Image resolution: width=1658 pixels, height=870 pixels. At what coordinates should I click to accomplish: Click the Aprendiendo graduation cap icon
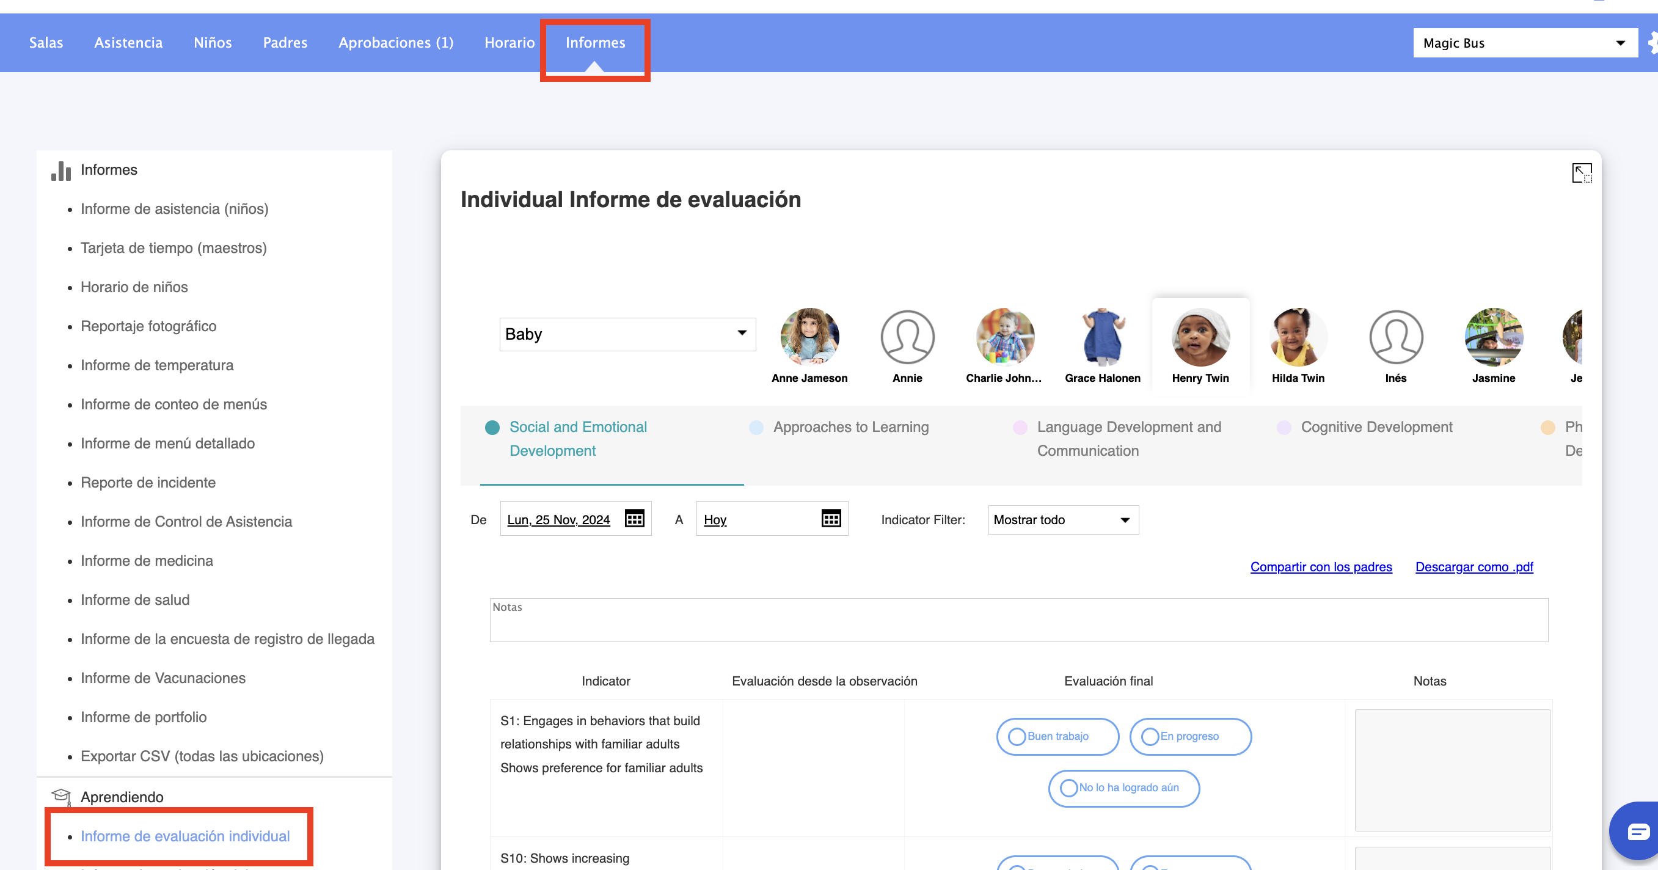pos(61,797)
